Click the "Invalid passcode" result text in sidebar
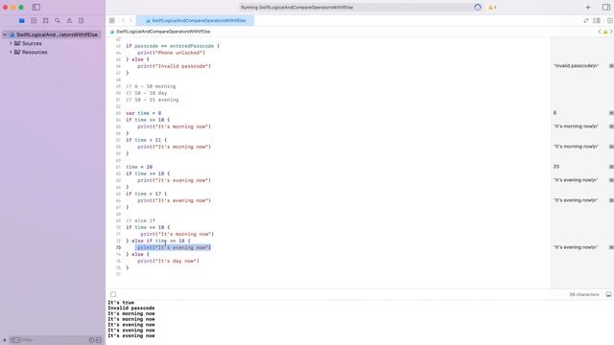614x345 pixels. [x=576, y=66]
